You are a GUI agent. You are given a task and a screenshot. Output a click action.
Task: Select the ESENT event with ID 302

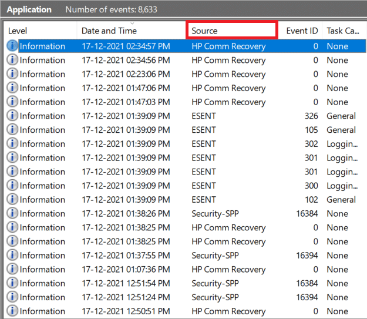tap(204, 144)
